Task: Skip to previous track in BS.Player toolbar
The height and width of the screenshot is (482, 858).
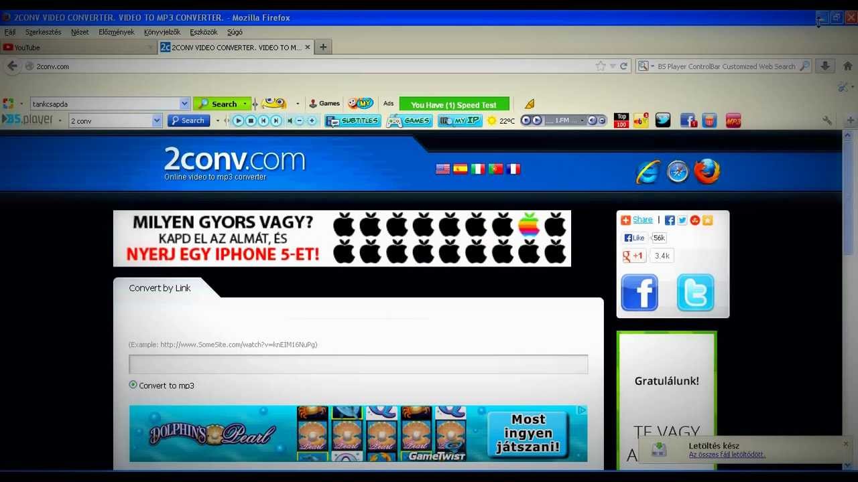Action: [x=263, y=120]
